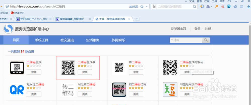Install the 扫二维码访问 extension
This screenshot has height=105, width=251.
pyautogui.click(x=136, y=94)
